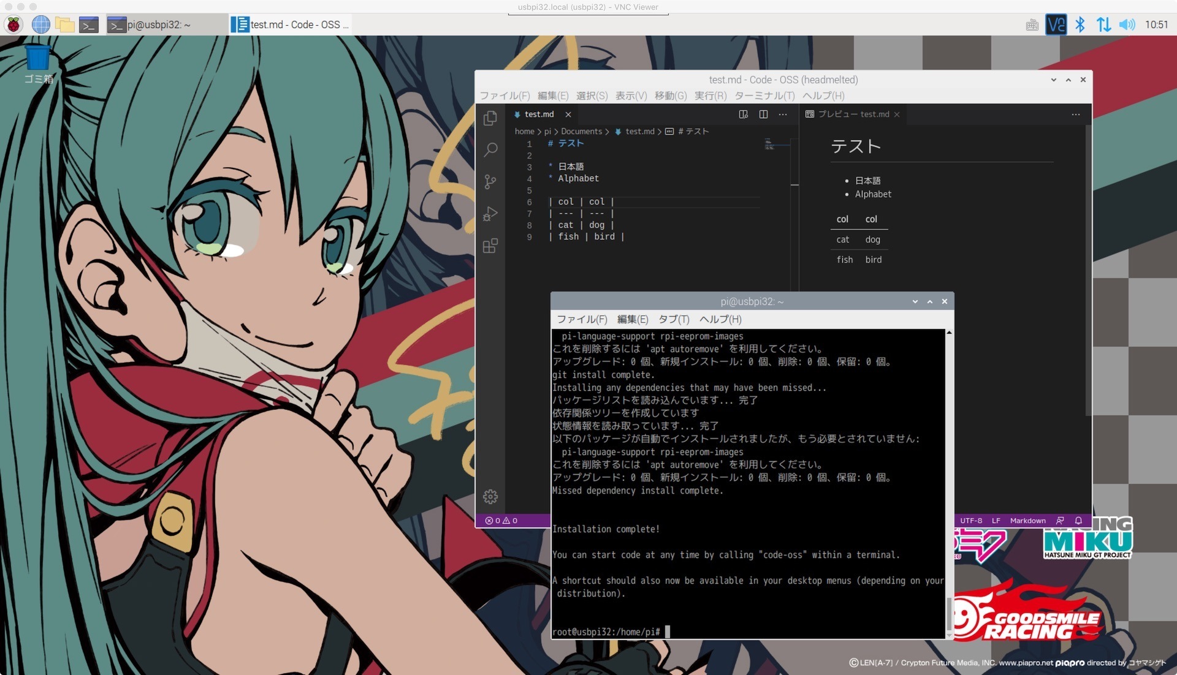Place cursor on line 4 Alphabet
Screen dimensions: 1177x675
(578, 178)
